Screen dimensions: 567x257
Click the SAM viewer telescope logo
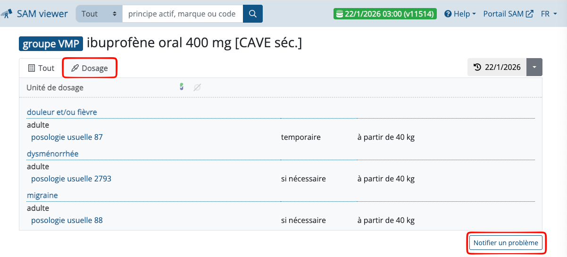(x=7, y=14)
